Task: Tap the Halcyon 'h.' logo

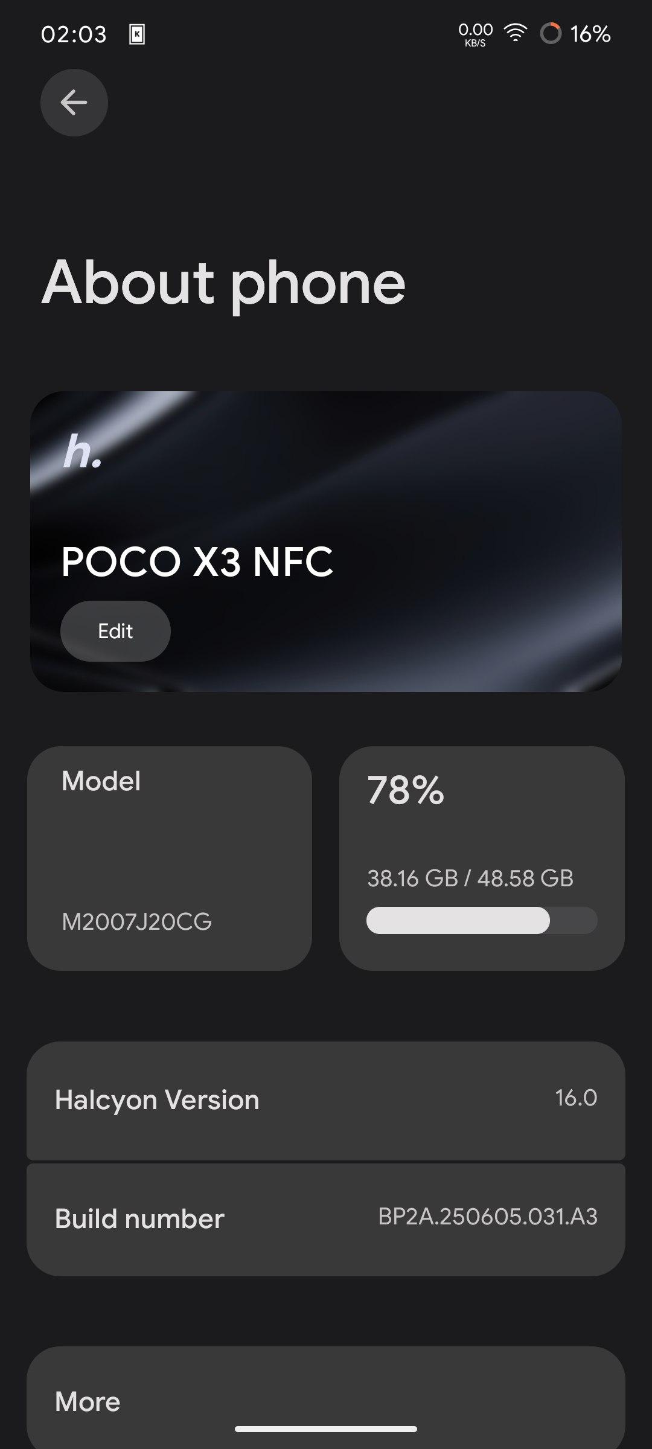Action: click(83, 452)
